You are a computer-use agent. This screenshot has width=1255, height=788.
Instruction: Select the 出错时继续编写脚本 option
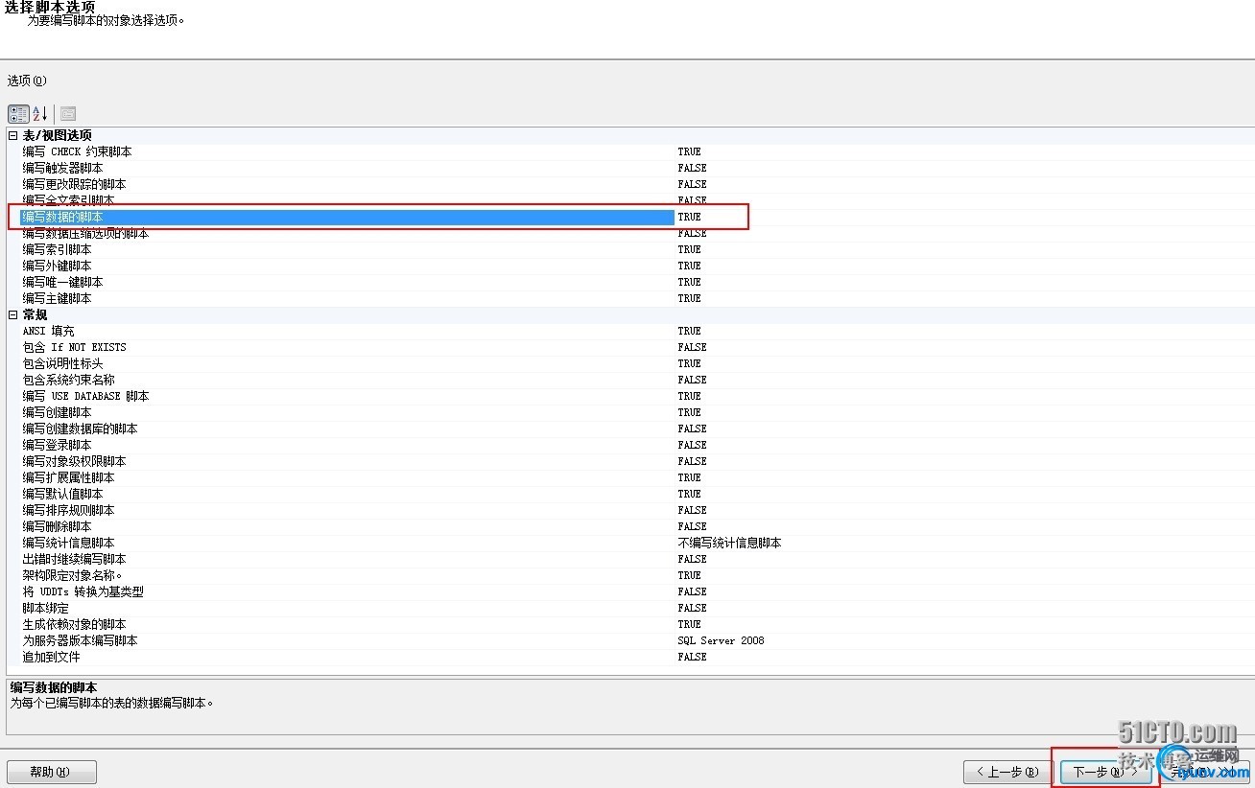click(75, 559)
